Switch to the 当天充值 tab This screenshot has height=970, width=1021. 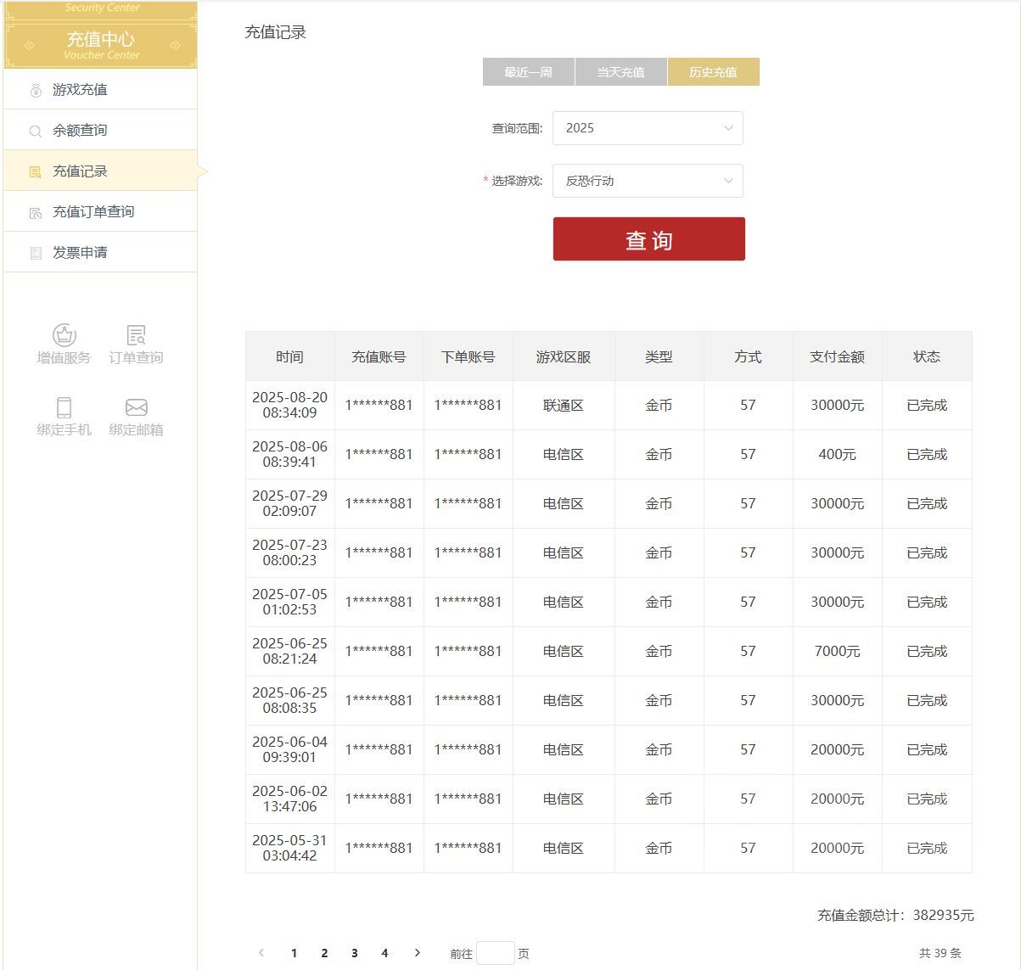click(x=620, y=72)
